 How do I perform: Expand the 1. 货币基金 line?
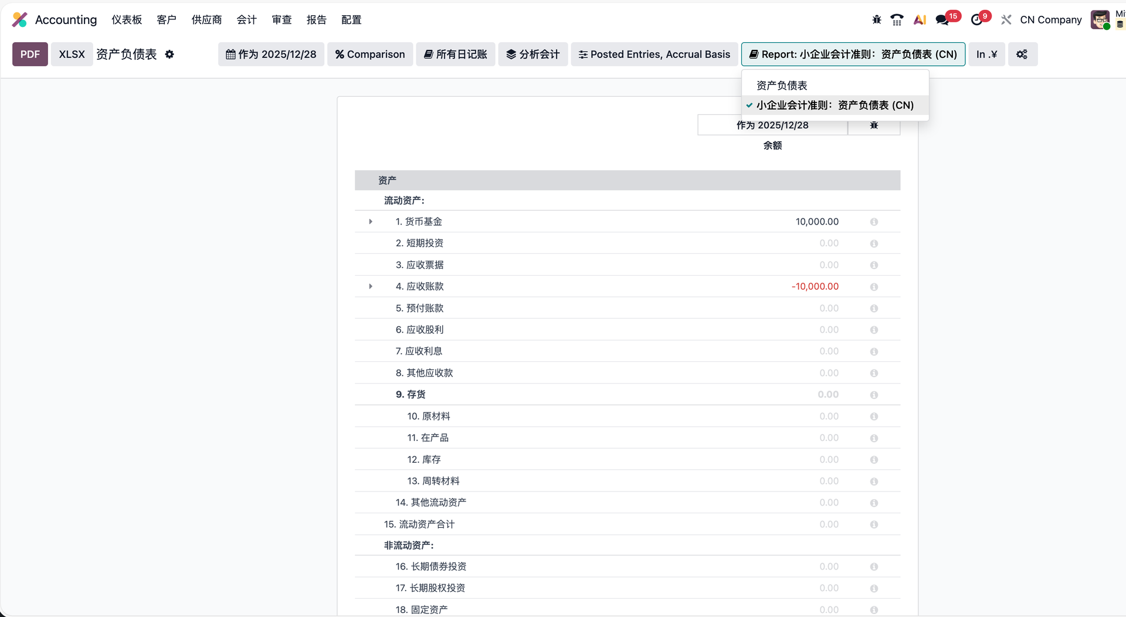click(x=371, y=222)
